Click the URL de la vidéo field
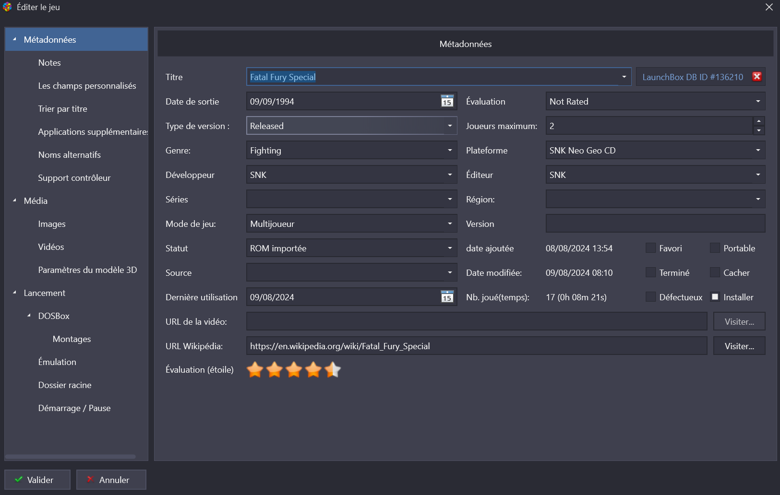 (x=477, y=321)
